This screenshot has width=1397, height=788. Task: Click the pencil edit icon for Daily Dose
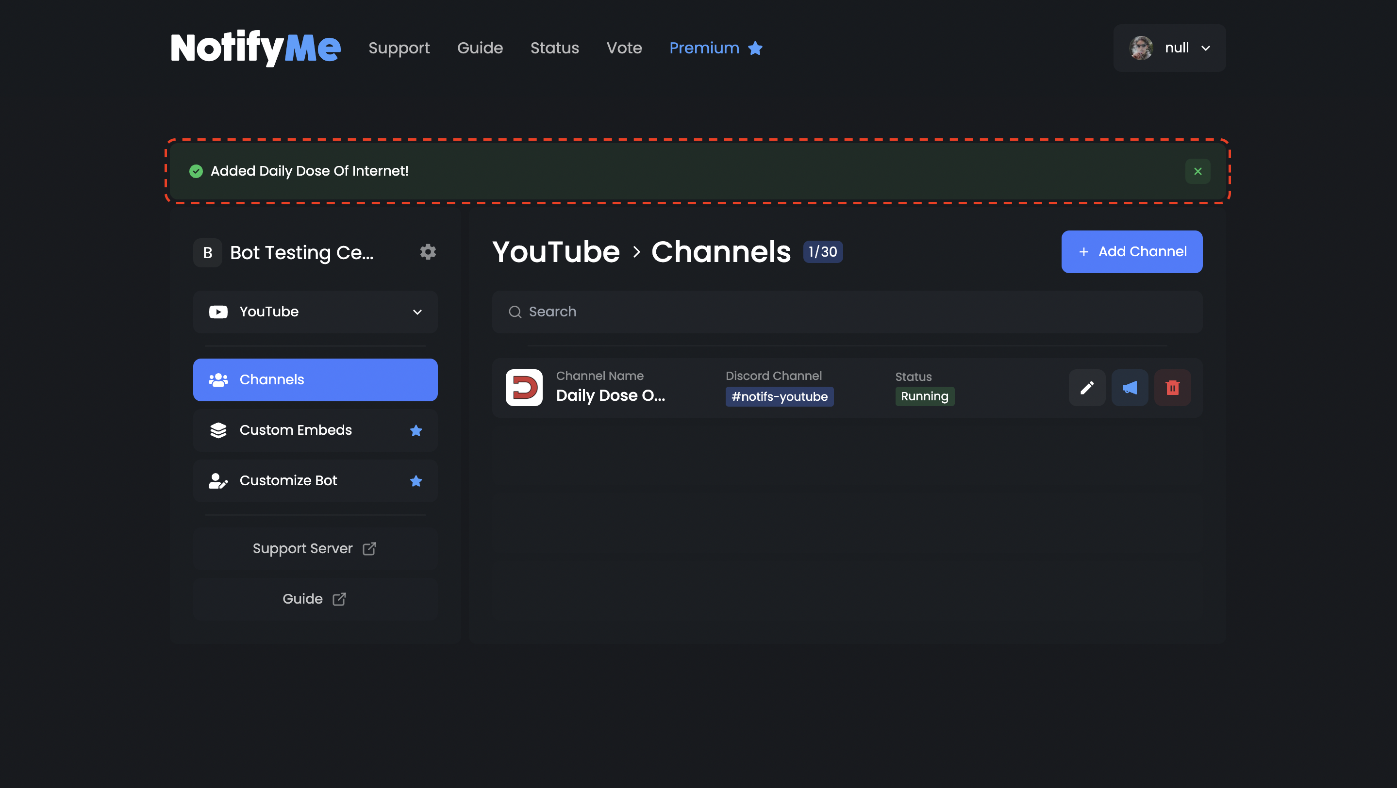[1086, 388]
